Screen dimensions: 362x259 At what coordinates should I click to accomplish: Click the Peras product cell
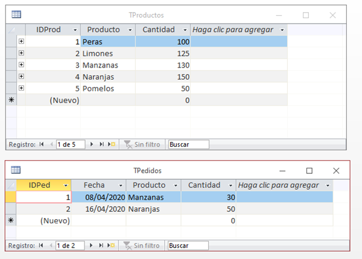[108, 42]
